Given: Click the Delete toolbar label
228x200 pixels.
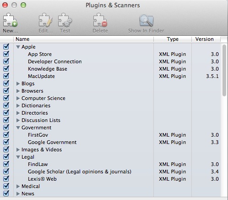Looking at the screenshot, I should (100, 31).
